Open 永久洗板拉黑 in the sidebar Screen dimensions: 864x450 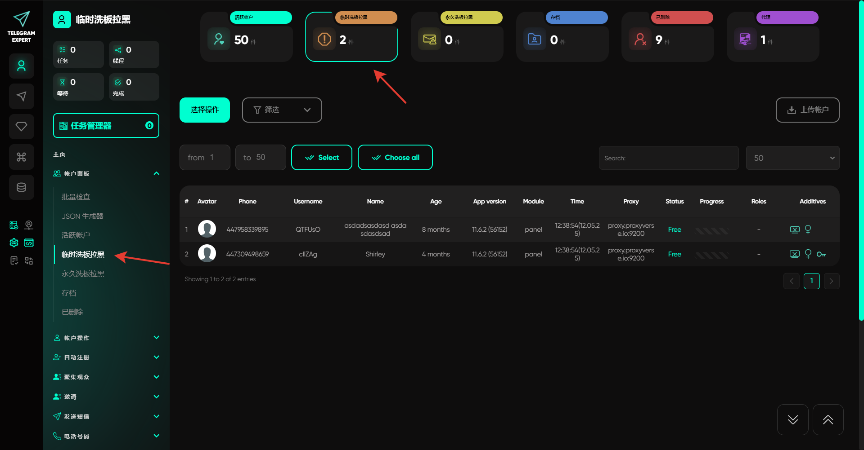(x=83, y=274)
